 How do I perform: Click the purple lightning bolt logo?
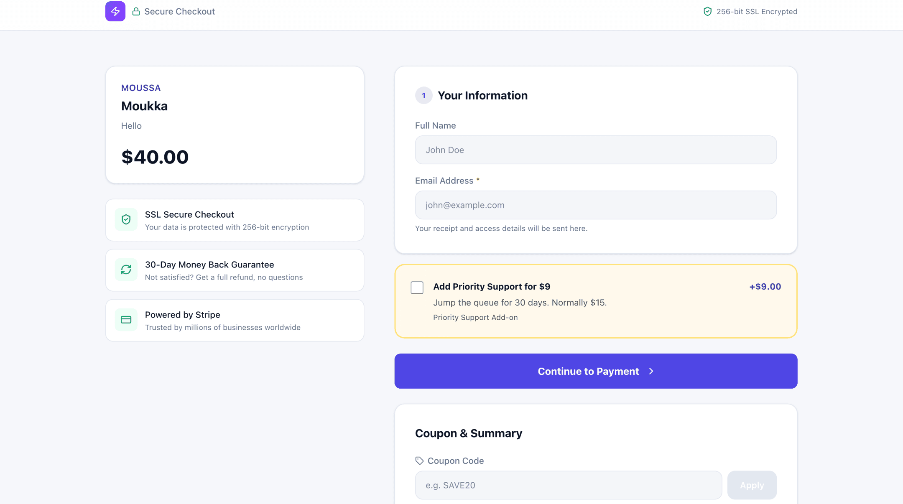115,11
